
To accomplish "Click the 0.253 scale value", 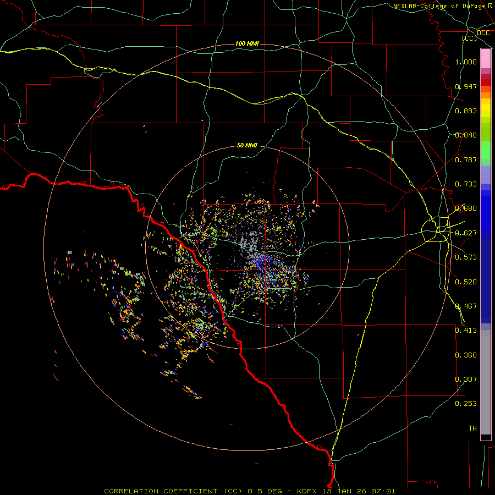I will coord(466,404).
